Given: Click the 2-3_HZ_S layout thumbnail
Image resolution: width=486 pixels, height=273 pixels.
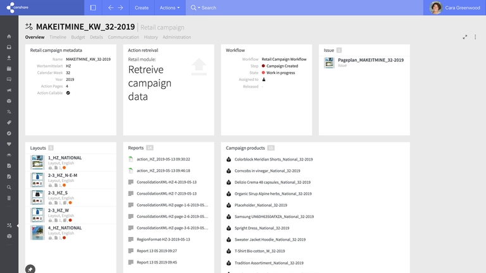Looking at the screenshot, I should (37, 197).
